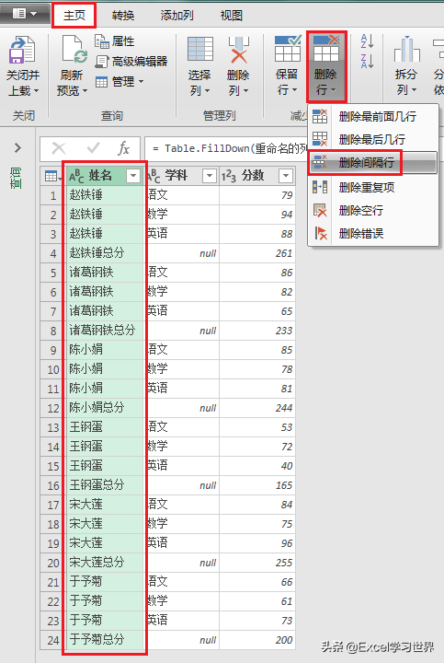Select row number 12 header
Viewport: 444px width, 663px height.
53,409
